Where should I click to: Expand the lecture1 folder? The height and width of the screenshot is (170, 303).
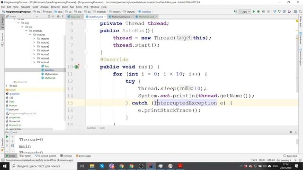point(34,39)
